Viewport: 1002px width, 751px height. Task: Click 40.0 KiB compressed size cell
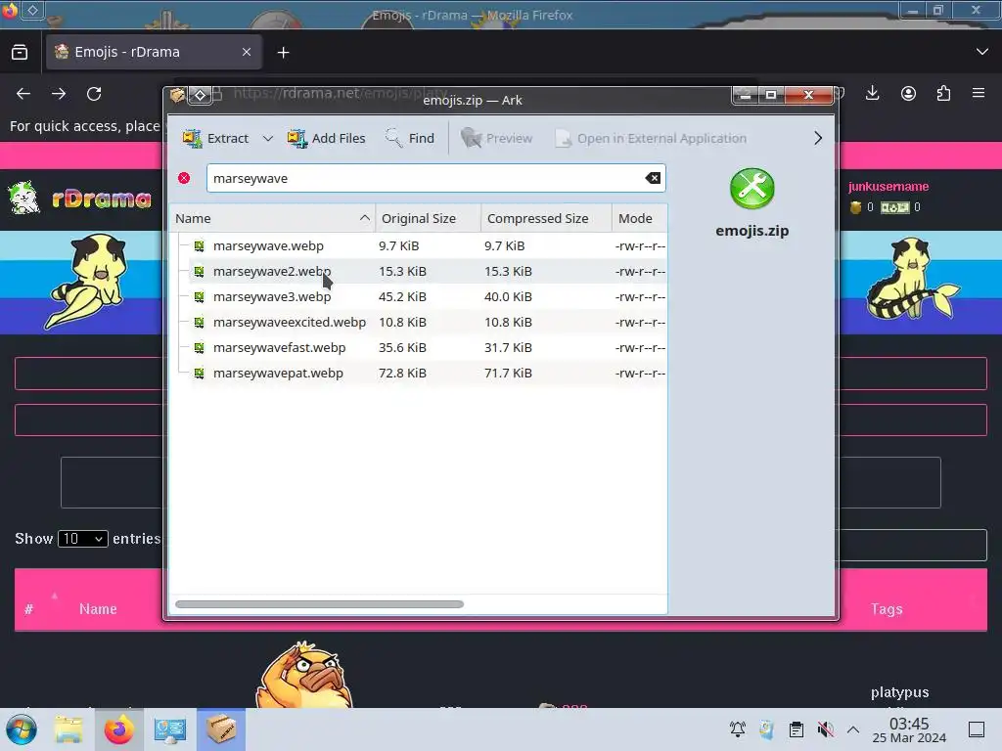pos(508,297)
